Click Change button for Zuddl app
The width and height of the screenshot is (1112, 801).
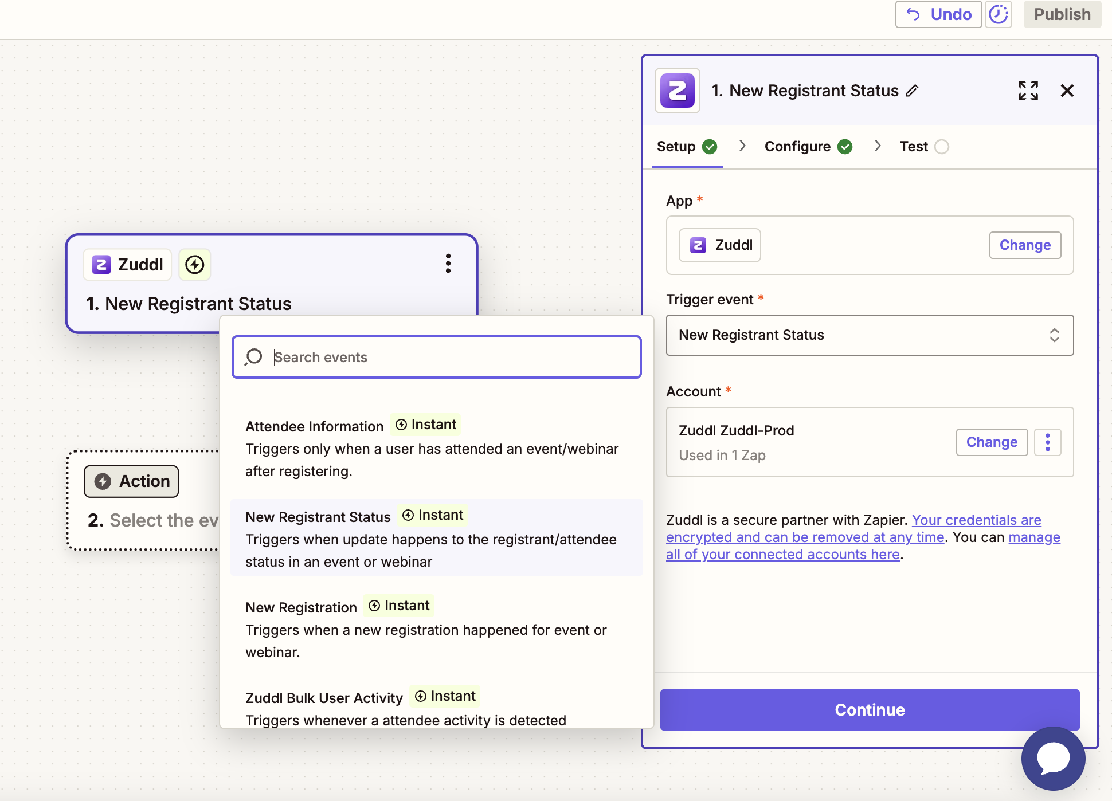(1024, 245)
